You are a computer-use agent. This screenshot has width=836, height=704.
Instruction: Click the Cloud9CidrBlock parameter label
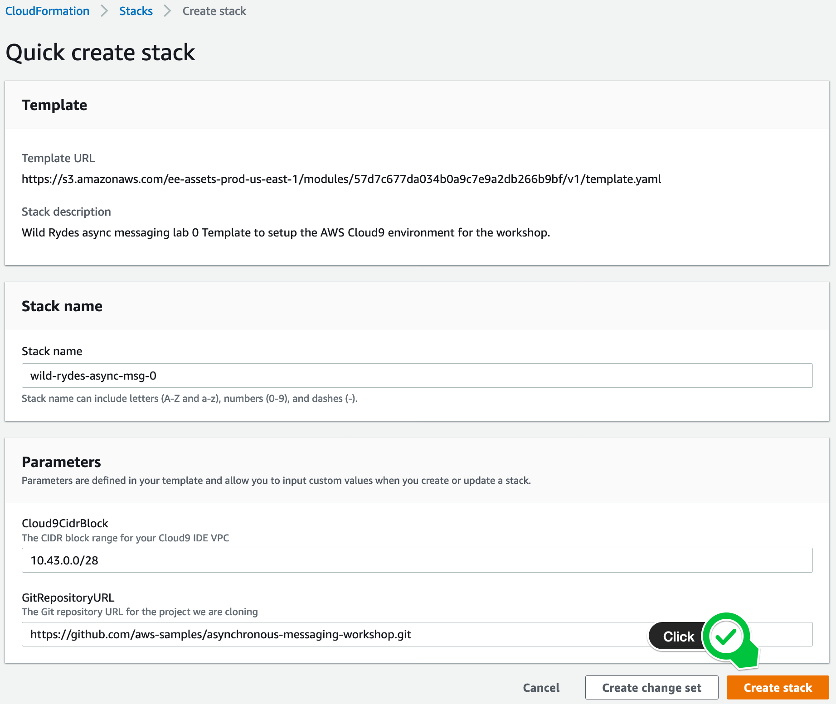click(x=65, y=523)
